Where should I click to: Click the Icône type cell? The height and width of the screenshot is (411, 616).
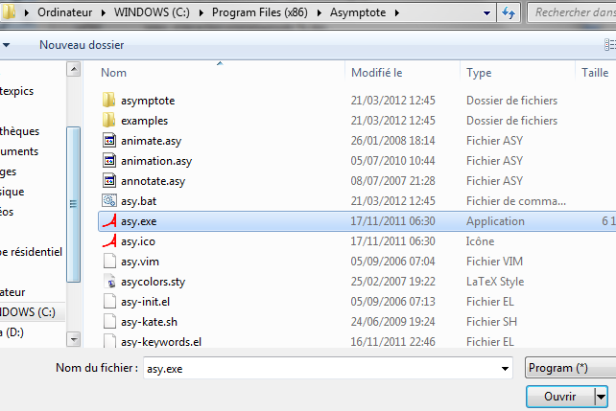[x=480, y=241]
